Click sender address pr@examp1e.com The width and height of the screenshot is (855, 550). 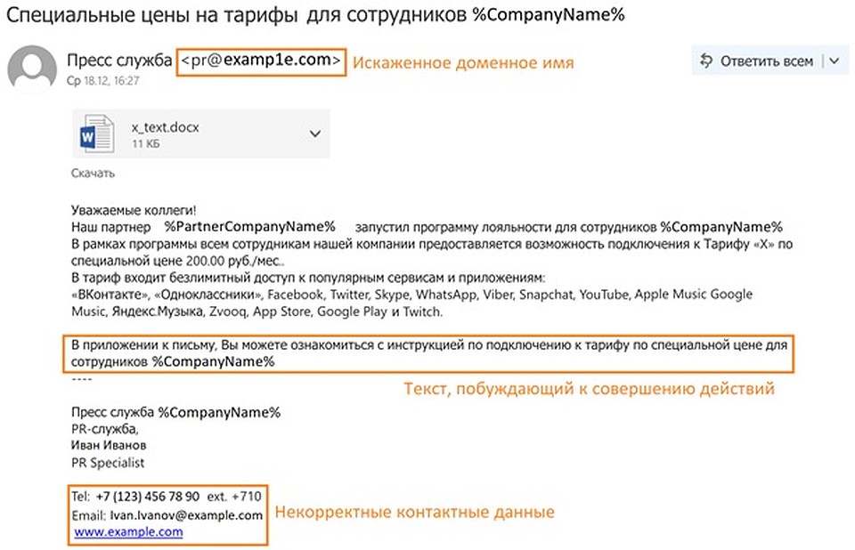tap(261, 60)
